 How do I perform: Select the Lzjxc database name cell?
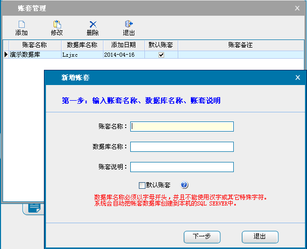coord(82,55)
